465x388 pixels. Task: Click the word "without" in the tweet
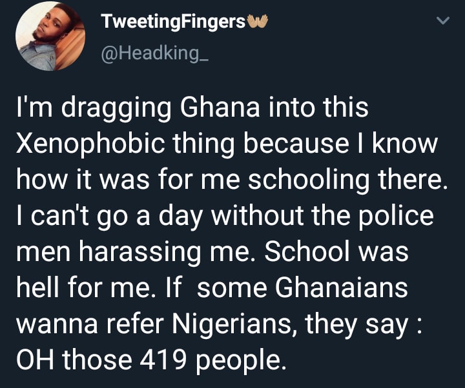[x=257, y=216]
